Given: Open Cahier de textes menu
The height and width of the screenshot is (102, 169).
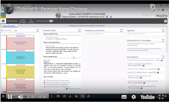Looking at the screenshot, I should pyautogui.click(x=23, y=21).
